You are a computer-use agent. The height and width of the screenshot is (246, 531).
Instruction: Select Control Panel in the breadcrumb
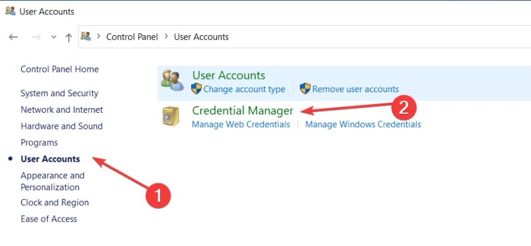pyautogui.click(x=132, y=36)
